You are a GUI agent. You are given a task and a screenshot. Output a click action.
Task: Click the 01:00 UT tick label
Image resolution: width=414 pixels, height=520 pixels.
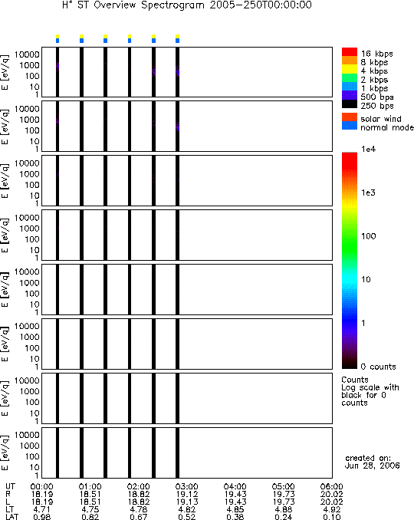(90, 486)
